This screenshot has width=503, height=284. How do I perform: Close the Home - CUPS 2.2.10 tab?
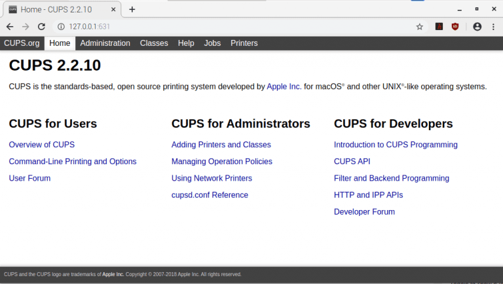tap(113, 10)
